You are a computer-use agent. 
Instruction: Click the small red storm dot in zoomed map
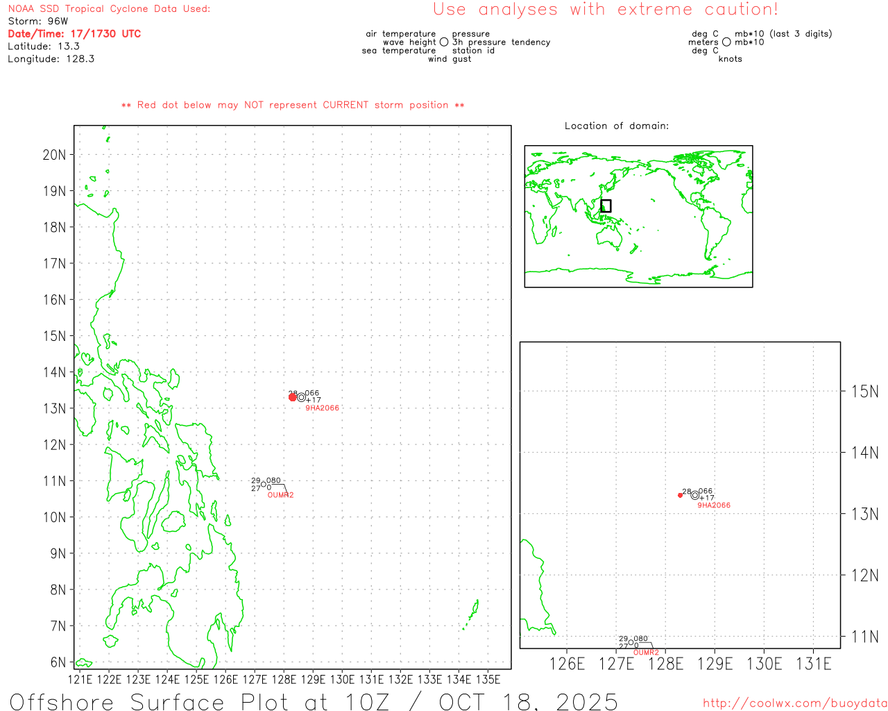click(x=680, y=495)
